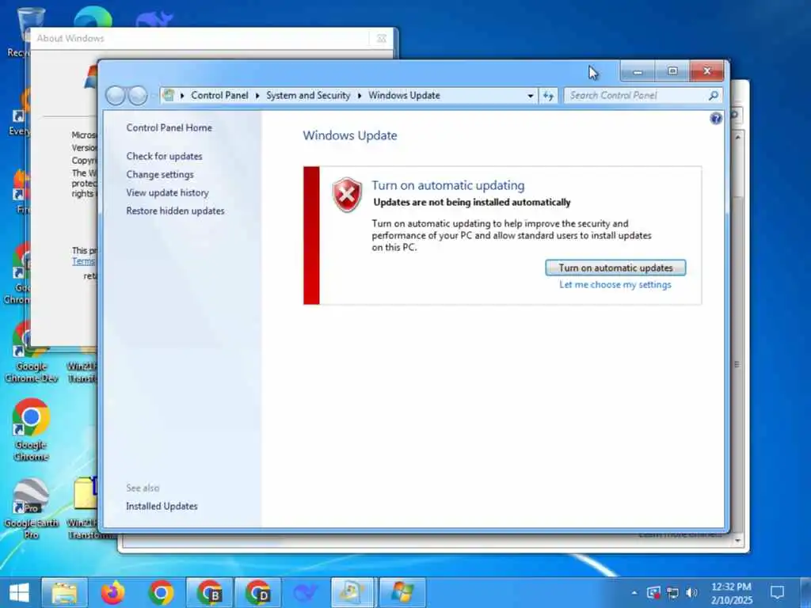Select Google Earth Pro desktop shortcut

(31, 509)
